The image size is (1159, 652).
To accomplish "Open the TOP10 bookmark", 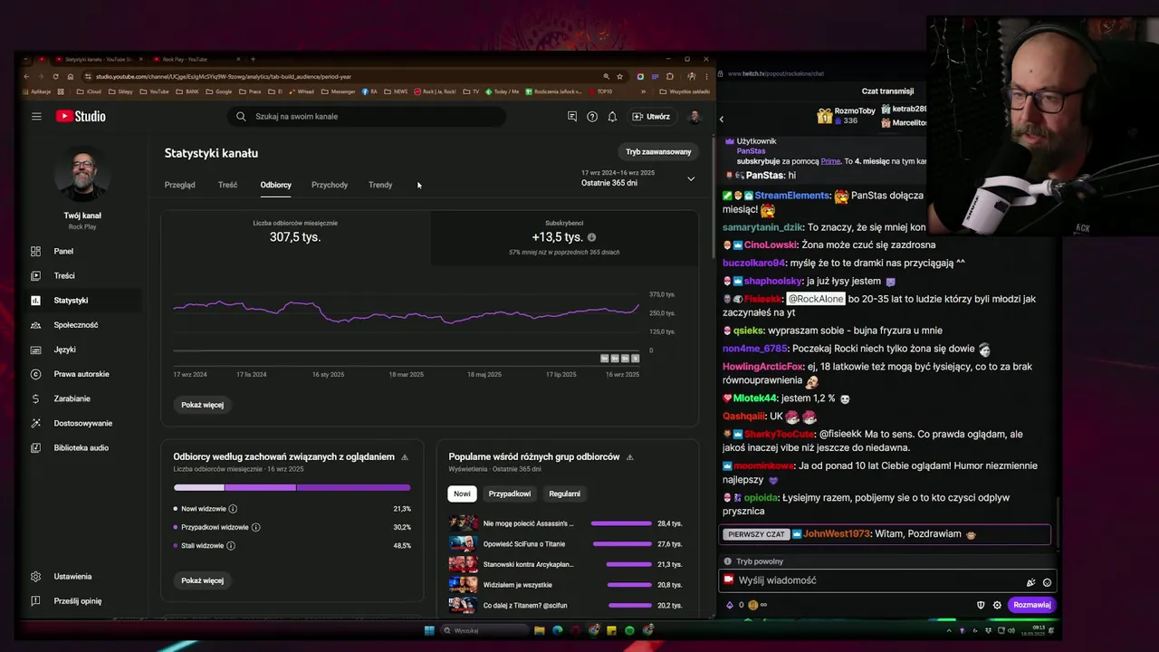I will (601, 91).
